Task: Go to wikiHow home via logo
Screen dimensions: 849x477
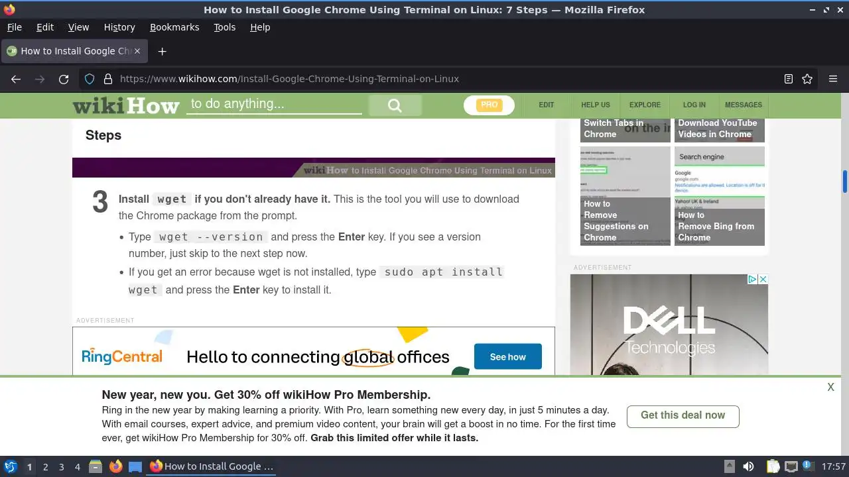Action: coord(126,105)
